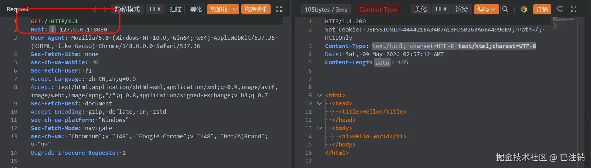This screenshot has height=168, width=591.
Task: Click the User-Agent header name
Action: (48, 38)
